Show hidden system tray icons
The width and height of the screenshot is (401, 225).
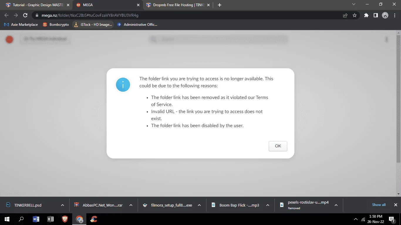pyautogui.click(x=356, y=219)
